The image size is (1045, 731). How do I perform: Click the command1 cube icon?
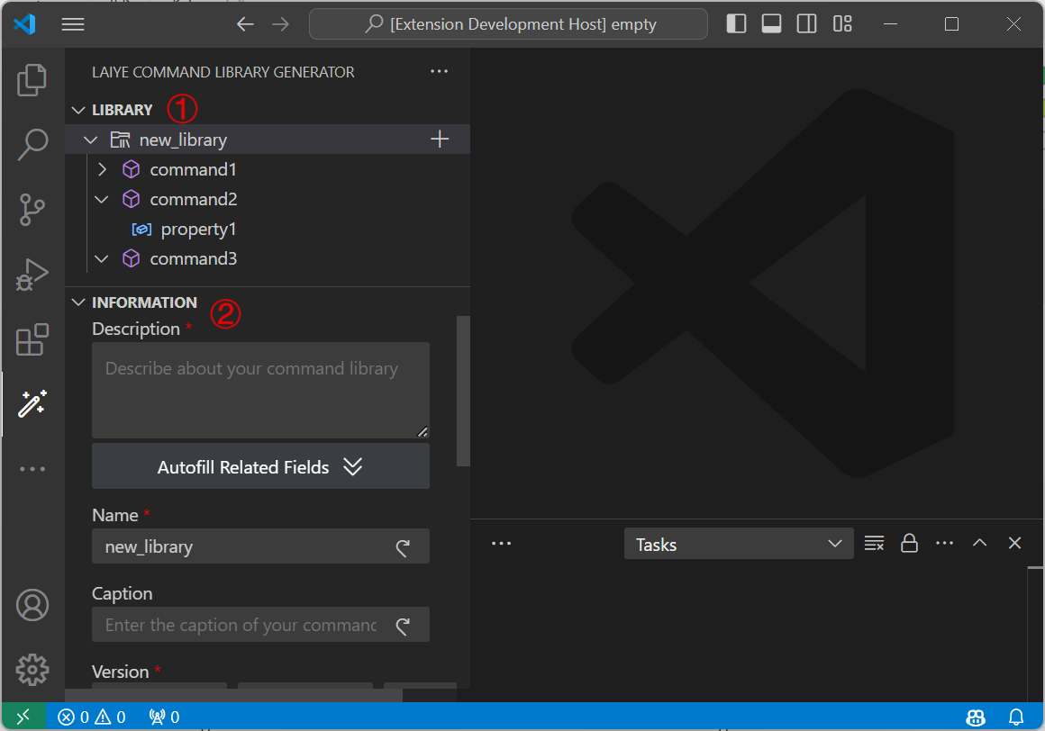tap(132, 170)
